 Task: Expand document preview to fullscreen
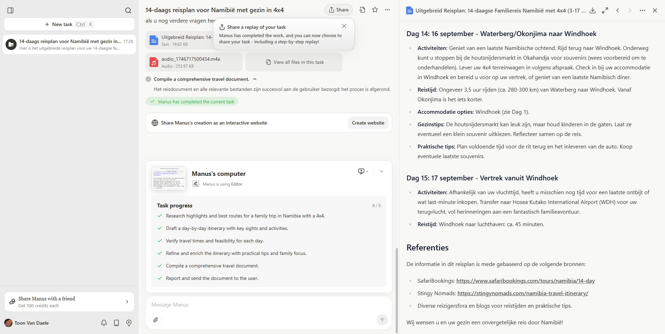[x=605, y=10]
